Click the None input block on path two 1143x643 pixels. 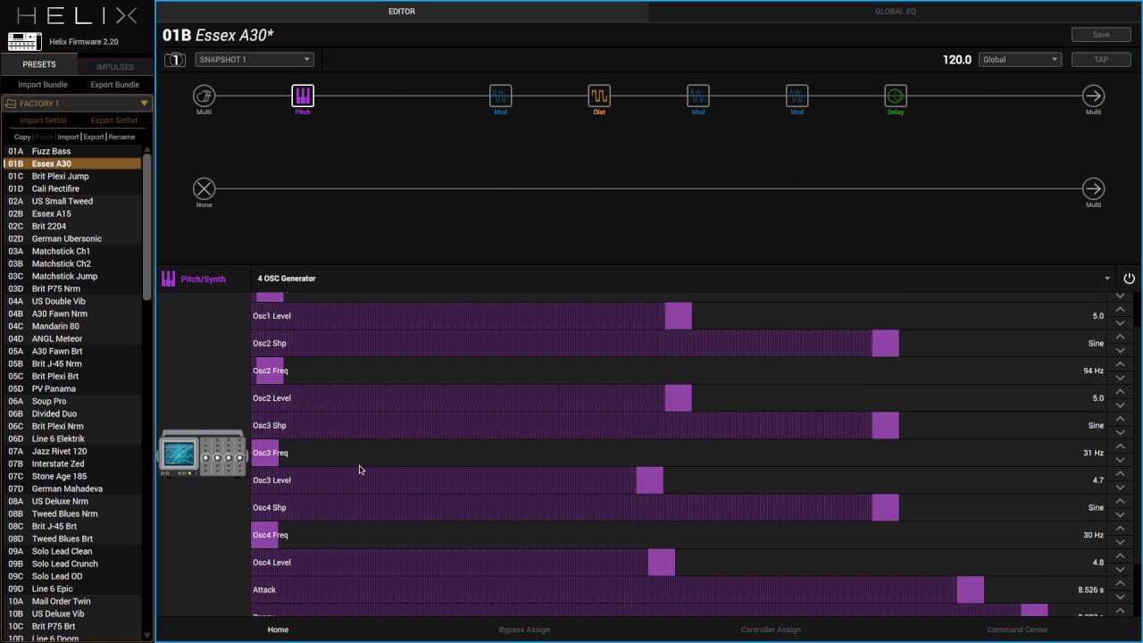coord(204,188)
